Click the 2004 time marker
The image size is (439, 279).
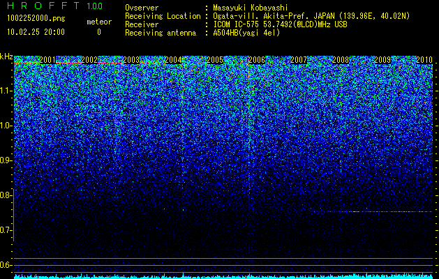[x=173, y=59]
